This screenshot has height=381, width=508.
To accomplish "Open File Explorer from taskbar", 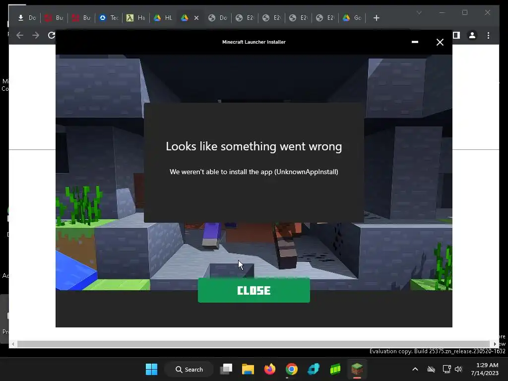I will (x=248, y=369).
